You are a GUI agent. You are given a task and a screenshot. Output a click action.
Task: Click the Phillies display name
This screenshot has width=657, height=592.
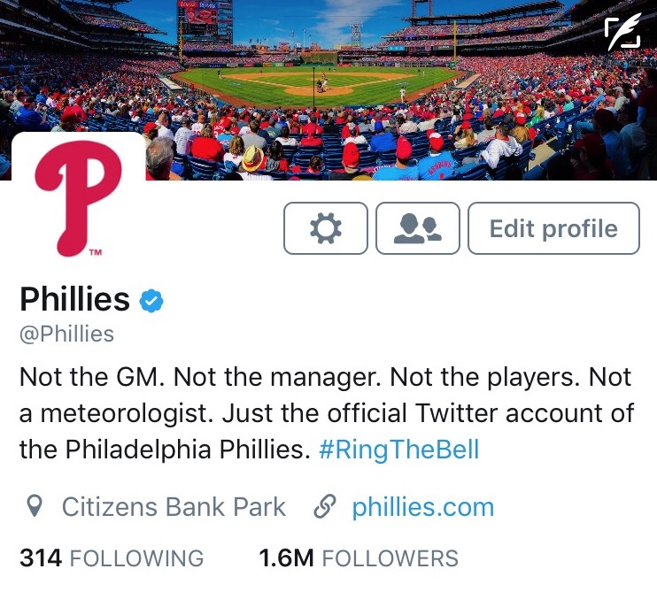tap(74, 300)
